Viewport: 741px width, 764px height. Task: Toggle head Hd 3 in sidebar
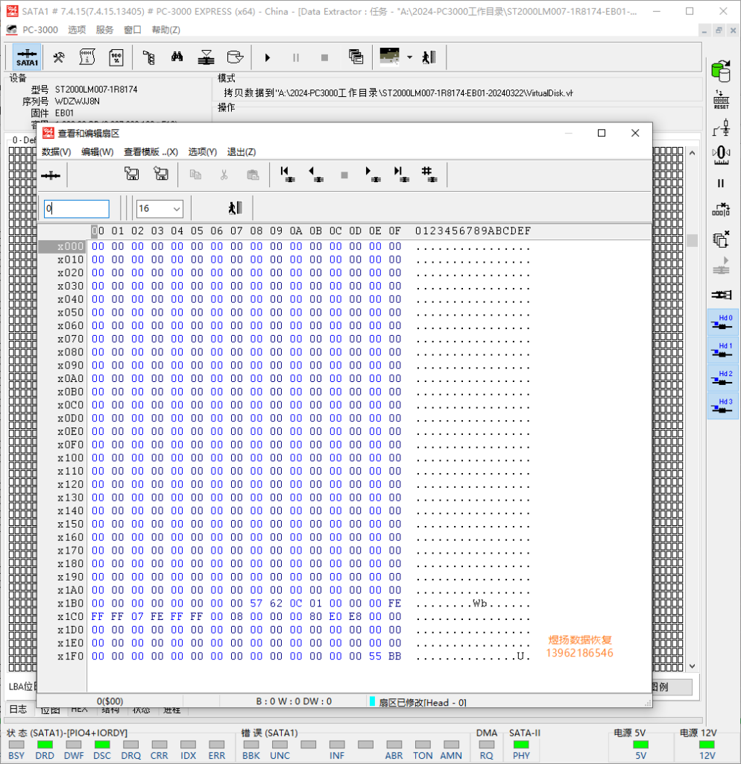[x=722, y=406]
